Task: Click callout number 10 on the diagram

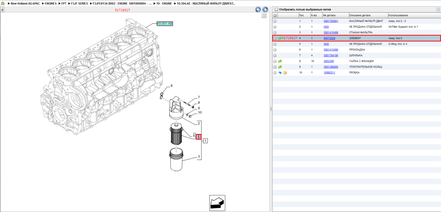Action: 200,112
